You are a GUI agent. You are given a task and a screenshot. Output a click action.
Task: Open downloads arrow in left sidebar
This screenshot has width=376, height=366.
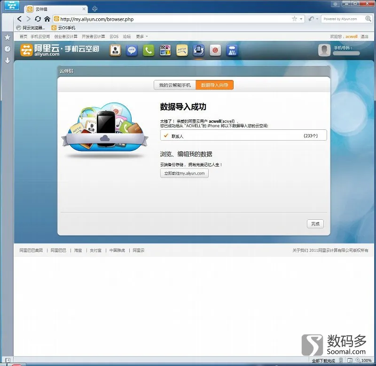[8, 60]
